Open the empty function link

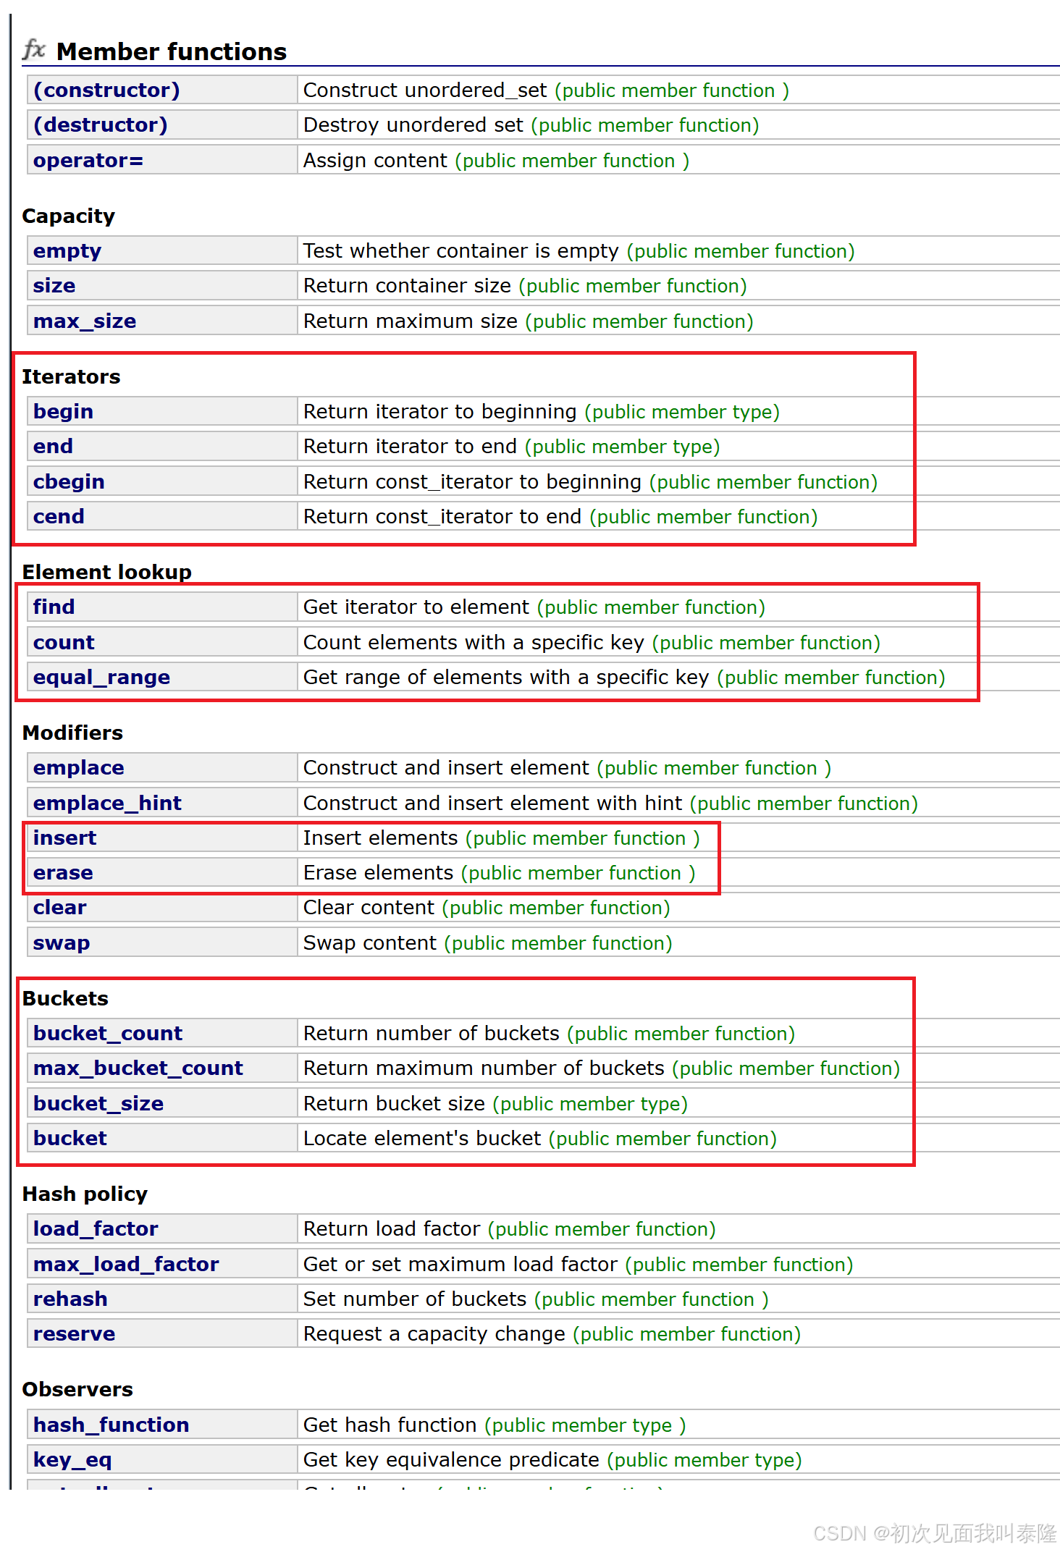click(67, 250)
